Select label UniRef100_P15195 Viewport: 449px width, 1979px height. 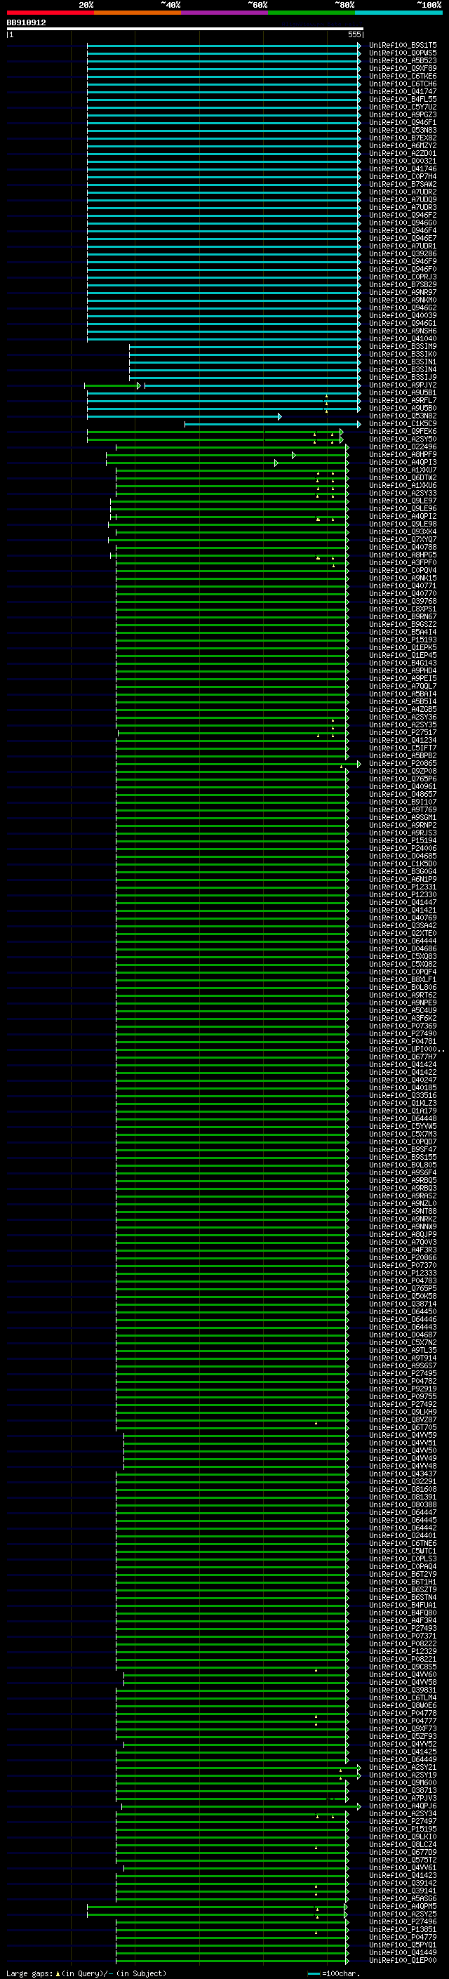click(403, 1829)
